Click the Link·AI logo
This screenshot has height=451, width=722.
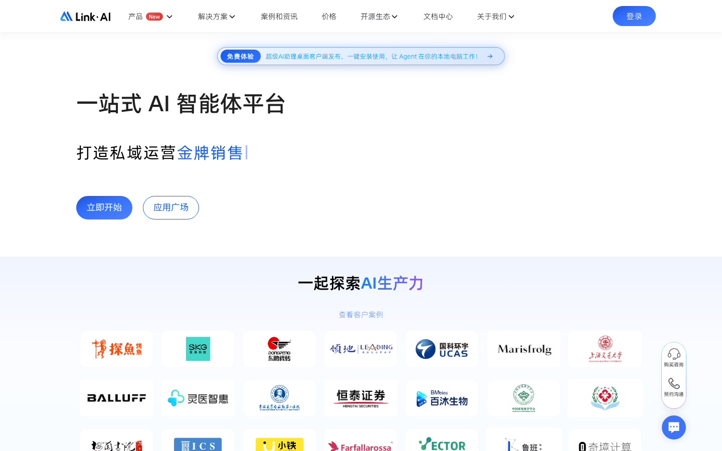pyautogui.click(x=85, y=17)
